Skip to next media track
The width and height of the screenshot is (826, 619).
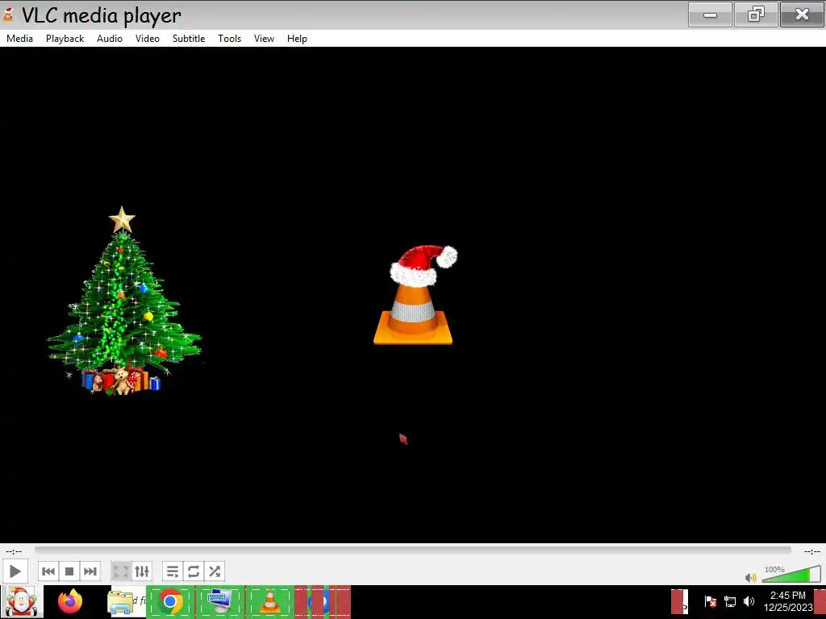point(90,571)
